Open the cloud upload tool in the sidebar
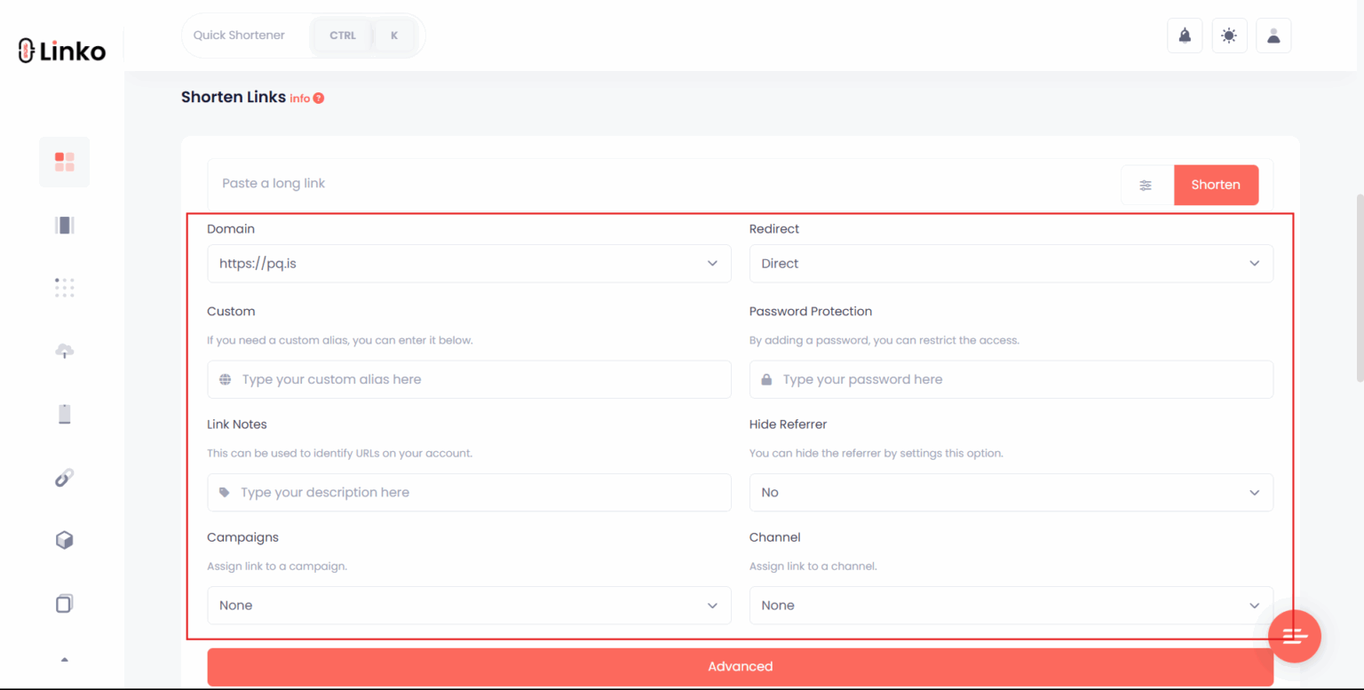This screenshot has height=690, width=1364. click(x=64, y=351)
